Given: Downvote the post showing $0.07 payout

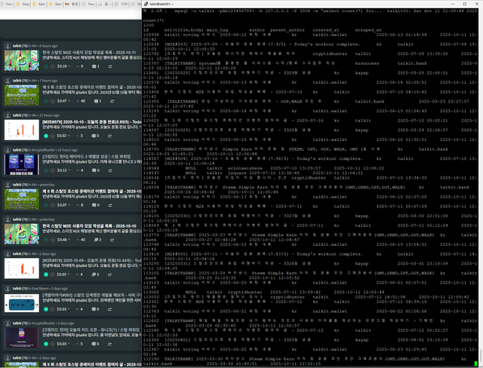Looking at the screenshot, I should point(52,205).
